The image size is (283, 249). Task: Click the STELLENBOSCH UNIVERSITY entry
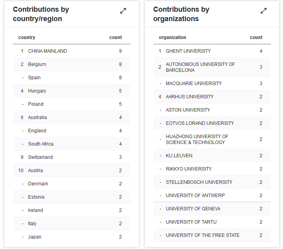(199, 182)
